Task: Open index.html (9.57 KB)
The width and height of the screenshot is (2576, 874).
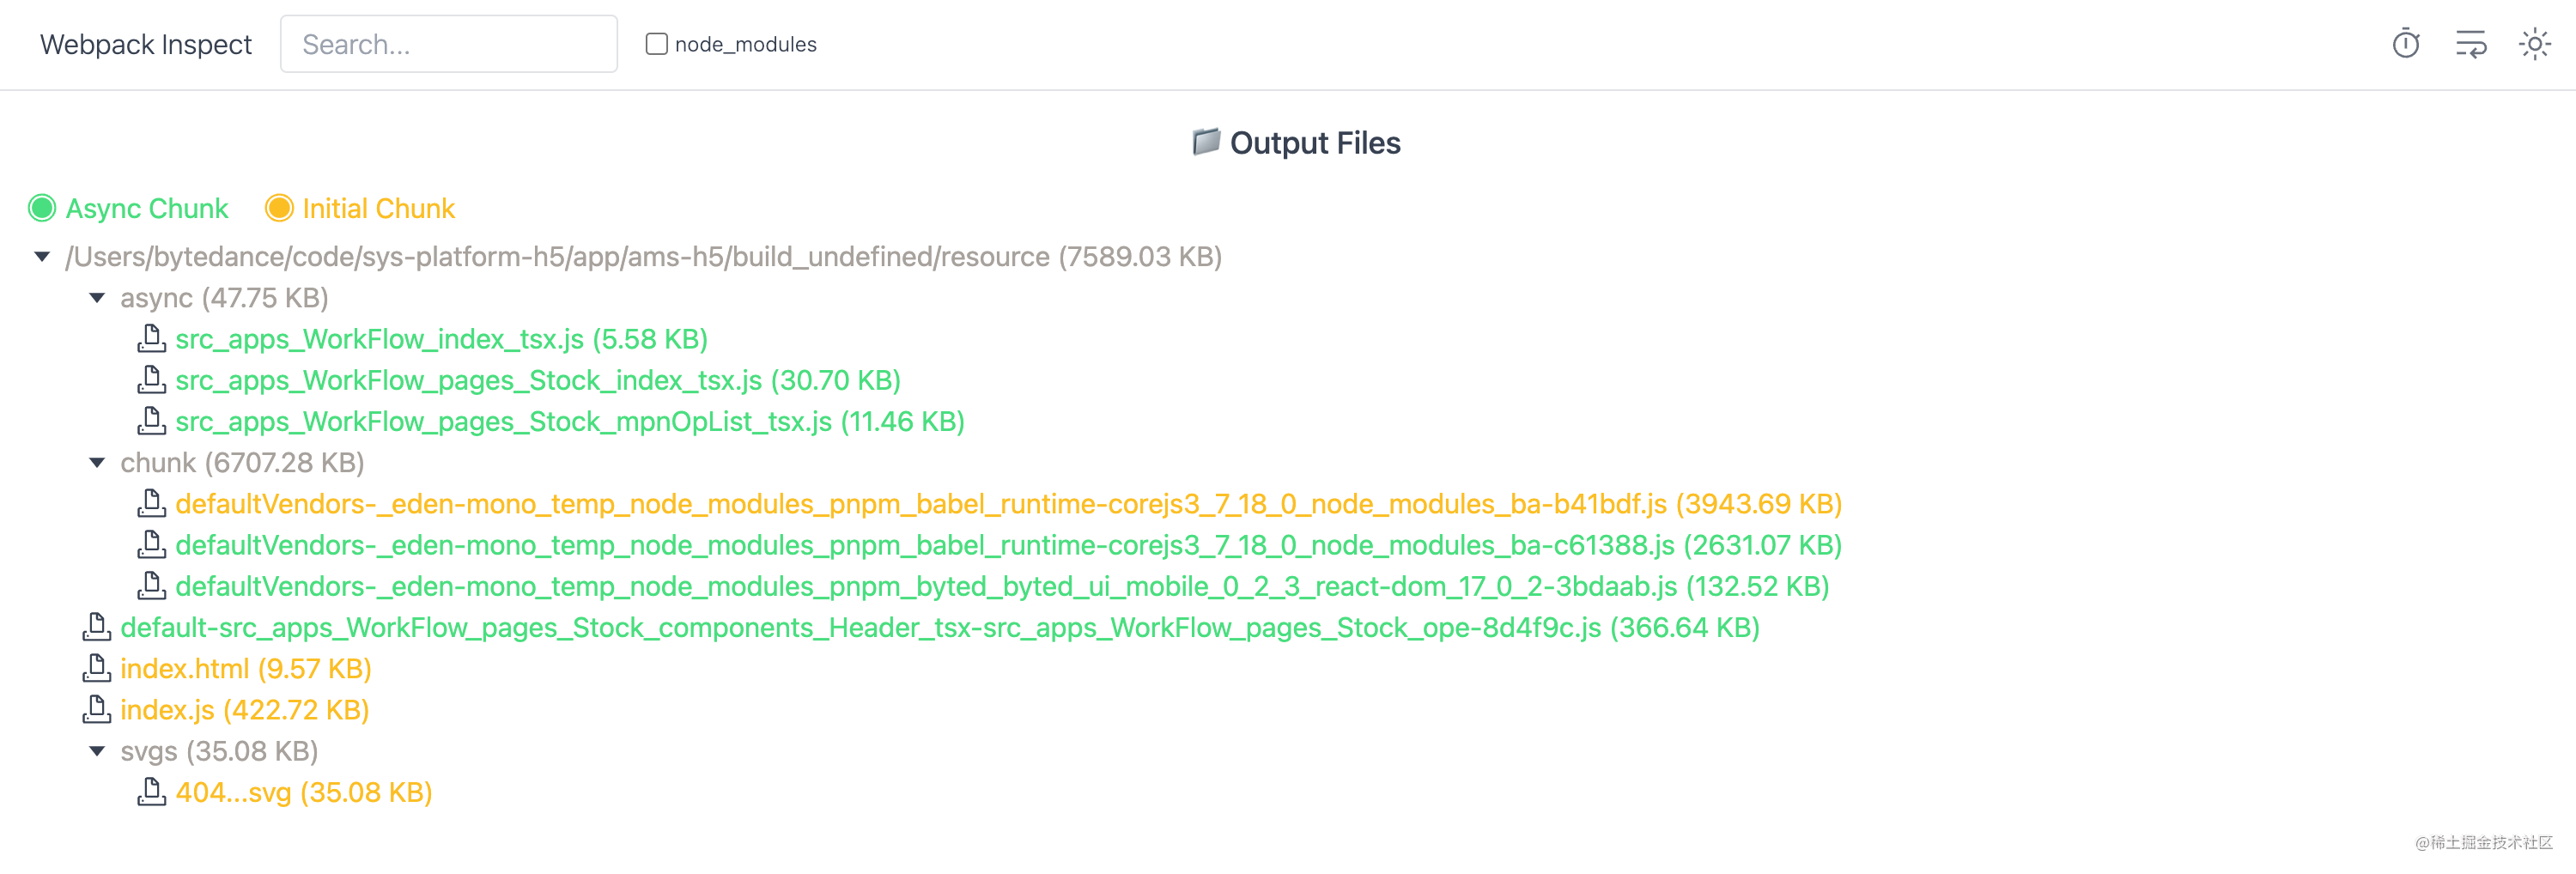Action: tap(246, 669)
